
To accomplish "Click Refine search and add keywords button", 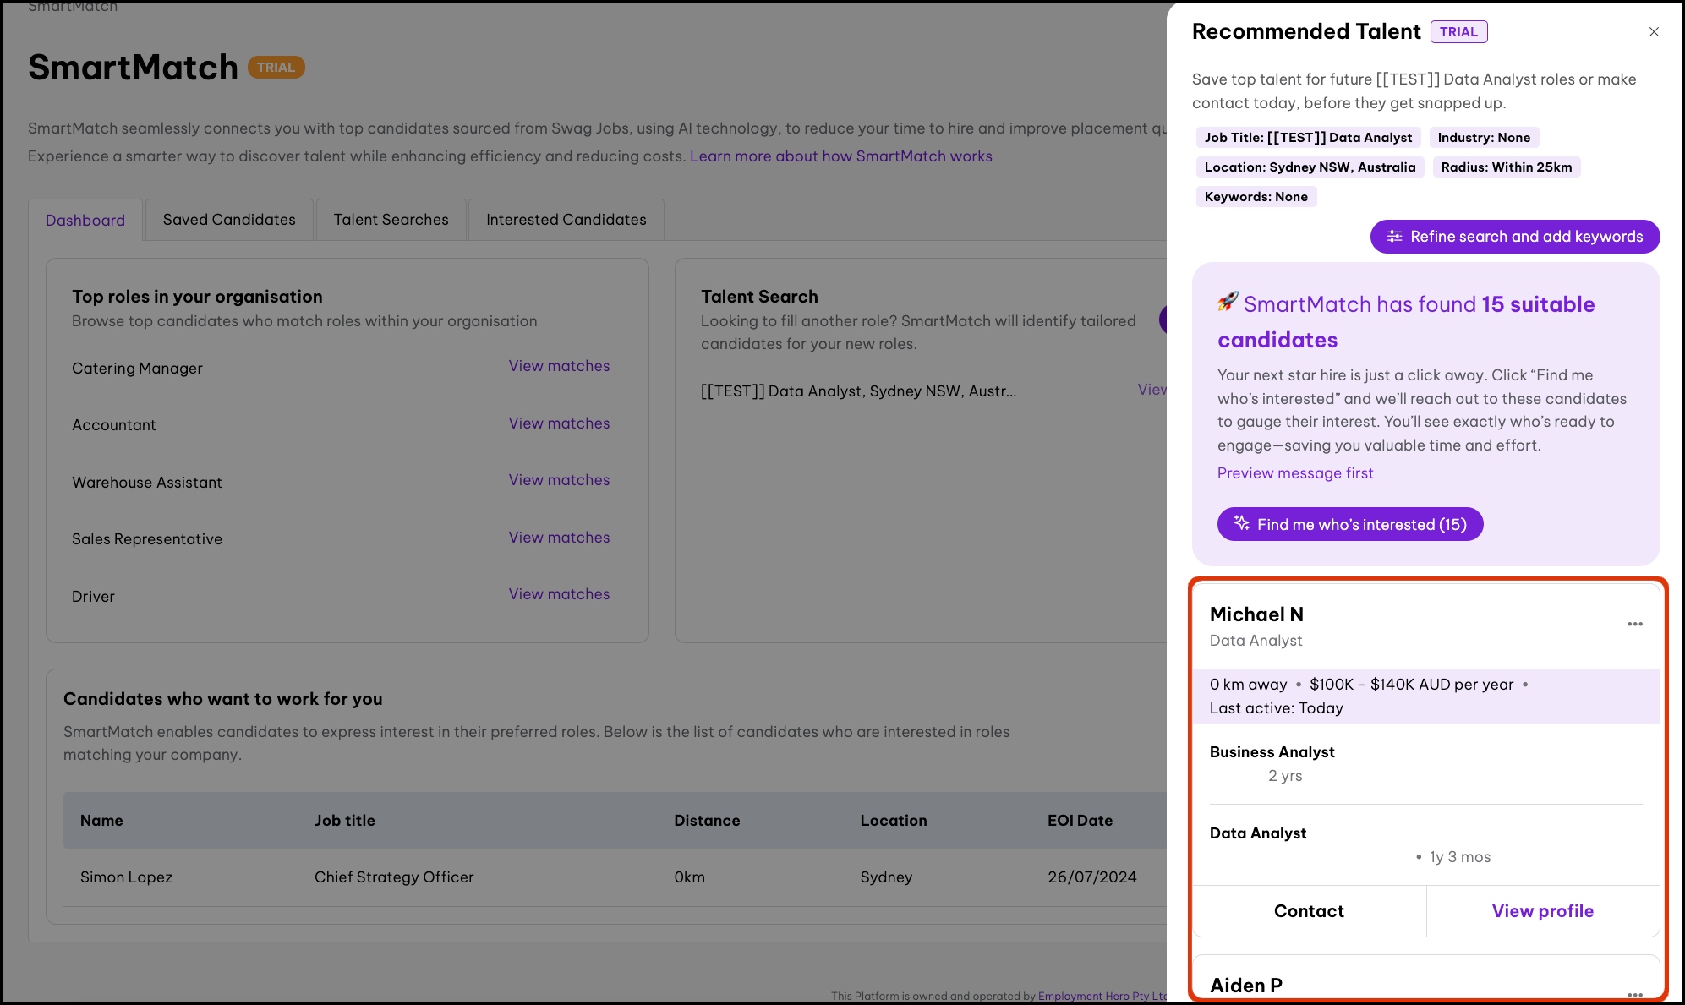I will [1514, 237].
